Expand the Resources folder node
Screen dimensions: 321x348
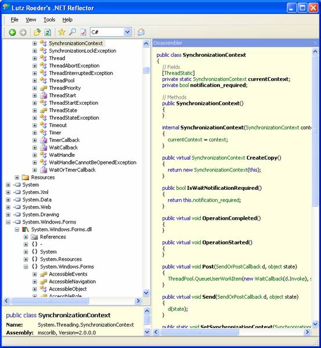17,178
